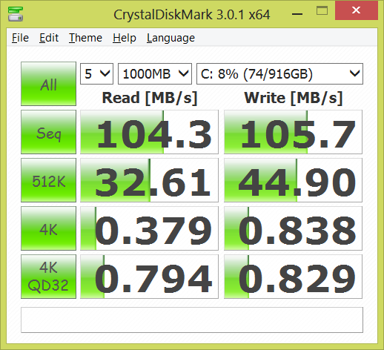Screen dimensions: 384x350
Task: Start the Seq sequential test
Action: click(48, 132)
